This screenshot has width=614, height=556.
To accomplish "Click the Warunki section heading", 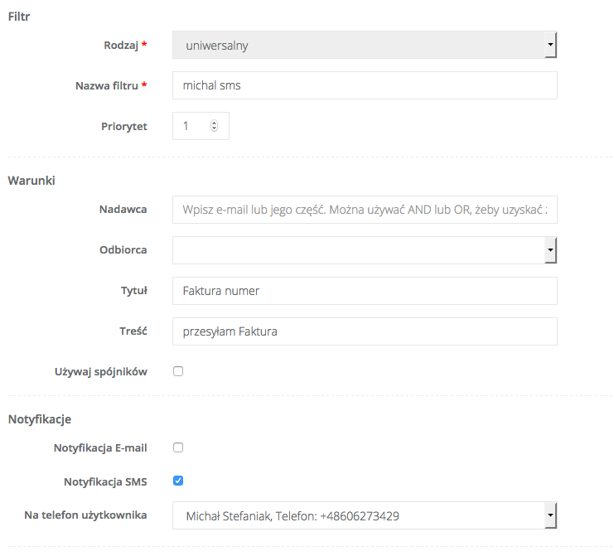I will tap(31, 180).
